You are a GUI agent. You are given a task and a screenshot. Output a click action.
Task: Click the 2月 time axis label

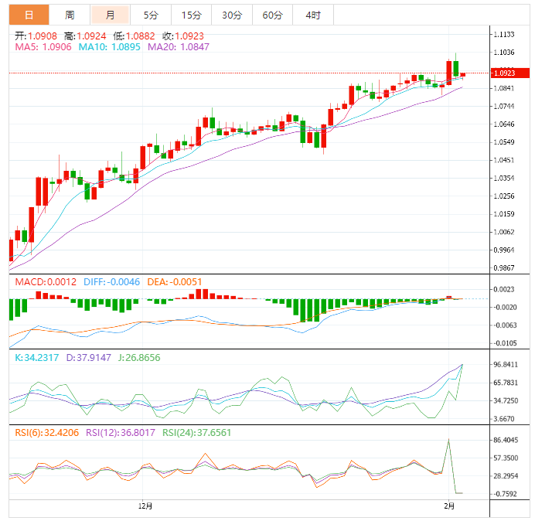click(449, 506)
